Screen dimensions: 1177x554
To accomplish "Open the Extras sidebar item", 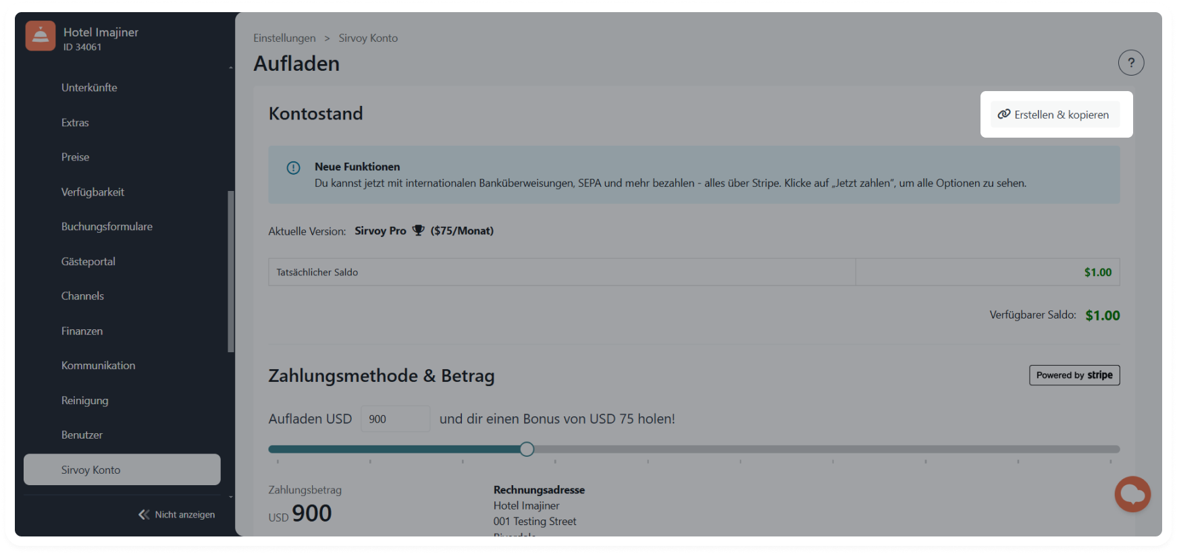I will click(75, 123).
